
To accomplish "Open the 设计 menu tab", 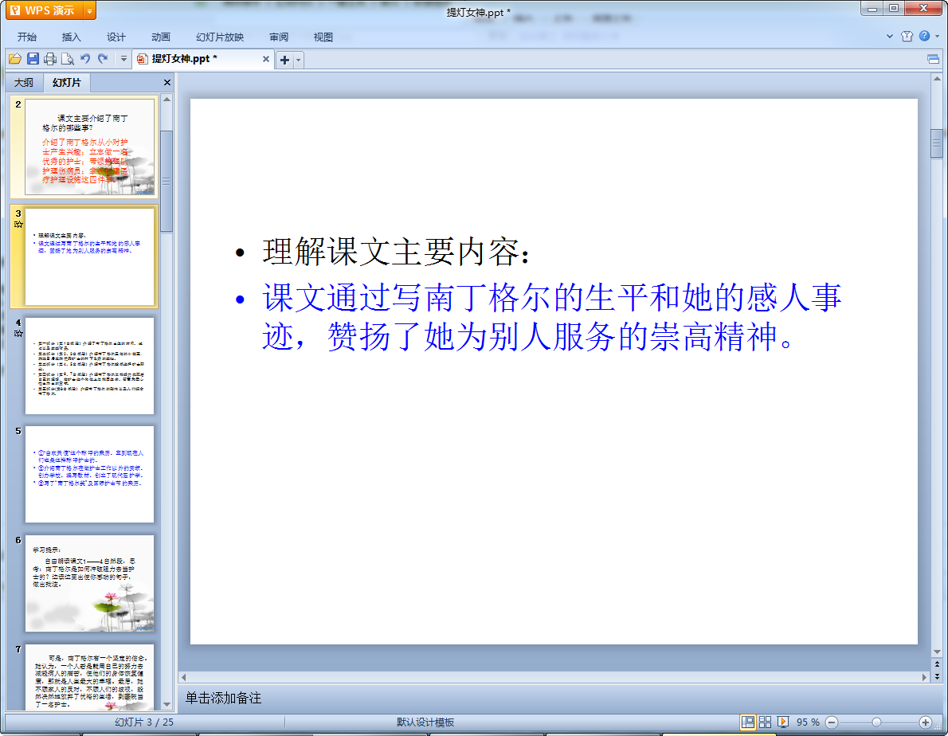I will pyautogui.click(x=116, y=37).
